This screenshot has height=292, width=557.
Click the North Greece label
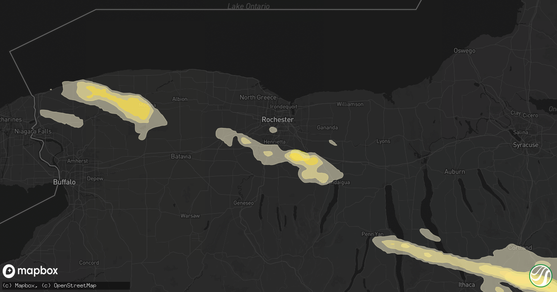tap(258, 97)
